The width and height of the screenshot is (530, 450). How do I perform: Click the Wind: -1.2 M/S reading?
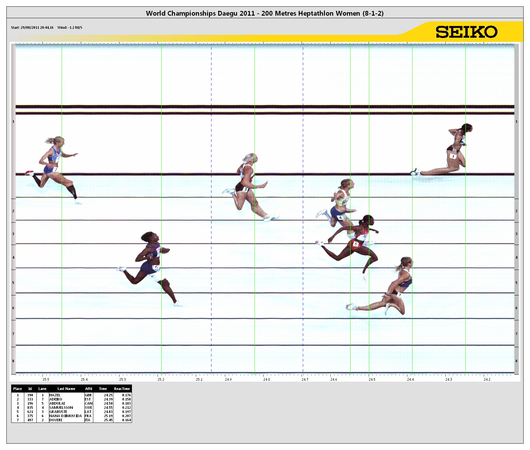70,27
